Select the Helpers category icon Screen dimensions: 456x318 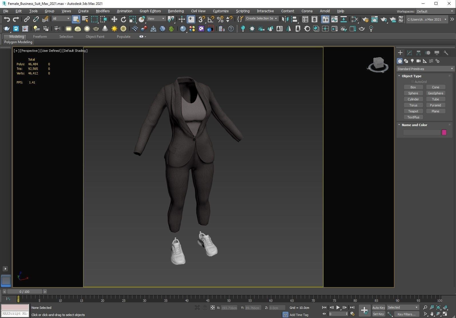(425, 61)
